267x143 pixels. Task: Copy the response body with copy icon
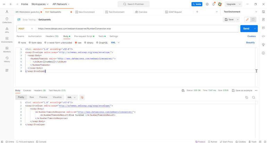(246, 97)
